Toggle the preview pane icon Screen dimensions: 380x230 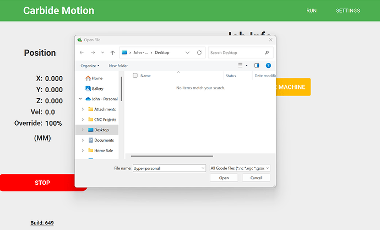257,66
